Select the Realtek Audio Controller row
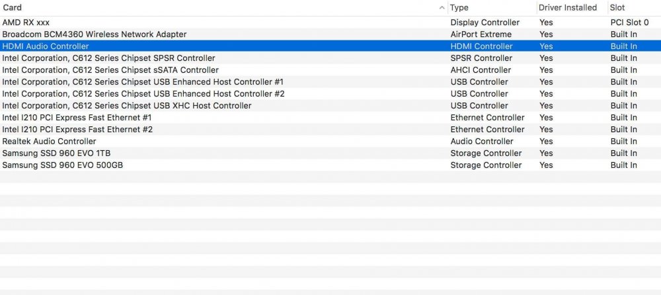Image resolution: width=661 pixels, height=295 pixels. click(x=330, y=141)
